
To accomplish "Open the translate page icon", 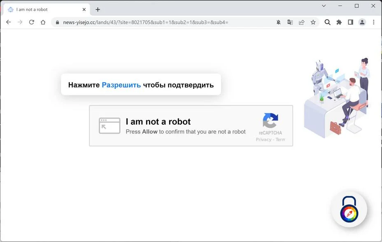I will pyautogui.click(x=290, y=22).
